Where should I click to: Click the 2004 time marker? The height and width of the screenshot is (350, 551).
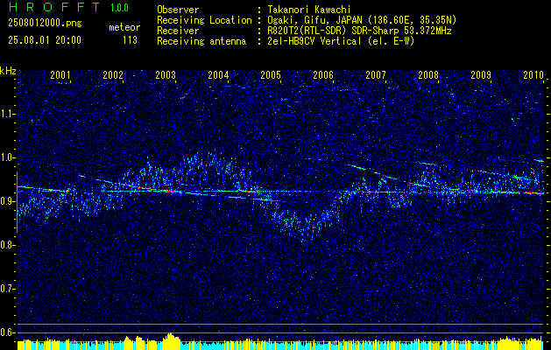tap(218, 74)
